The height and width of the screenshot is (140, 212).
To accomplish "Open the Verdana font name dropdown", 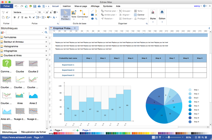I will (x=36, y=12).
